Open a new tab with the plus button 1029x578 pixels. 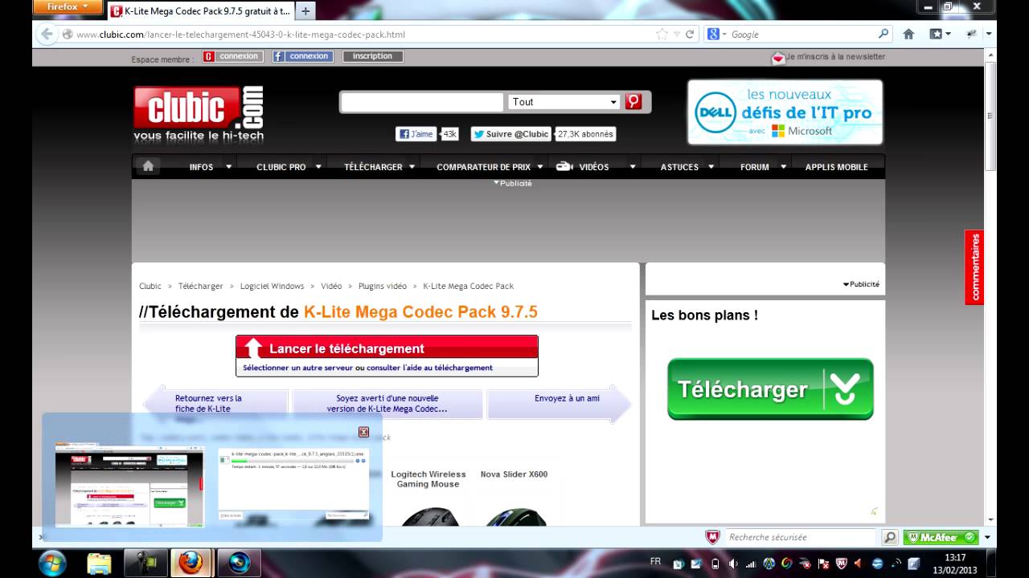coord(305,11)
